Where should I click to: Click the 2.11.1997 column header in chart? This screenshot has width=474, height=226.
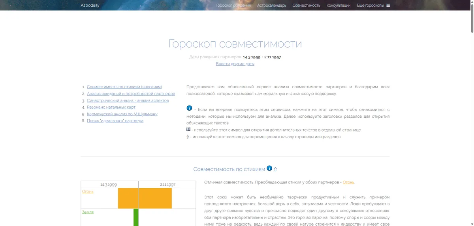pos(167,184)
